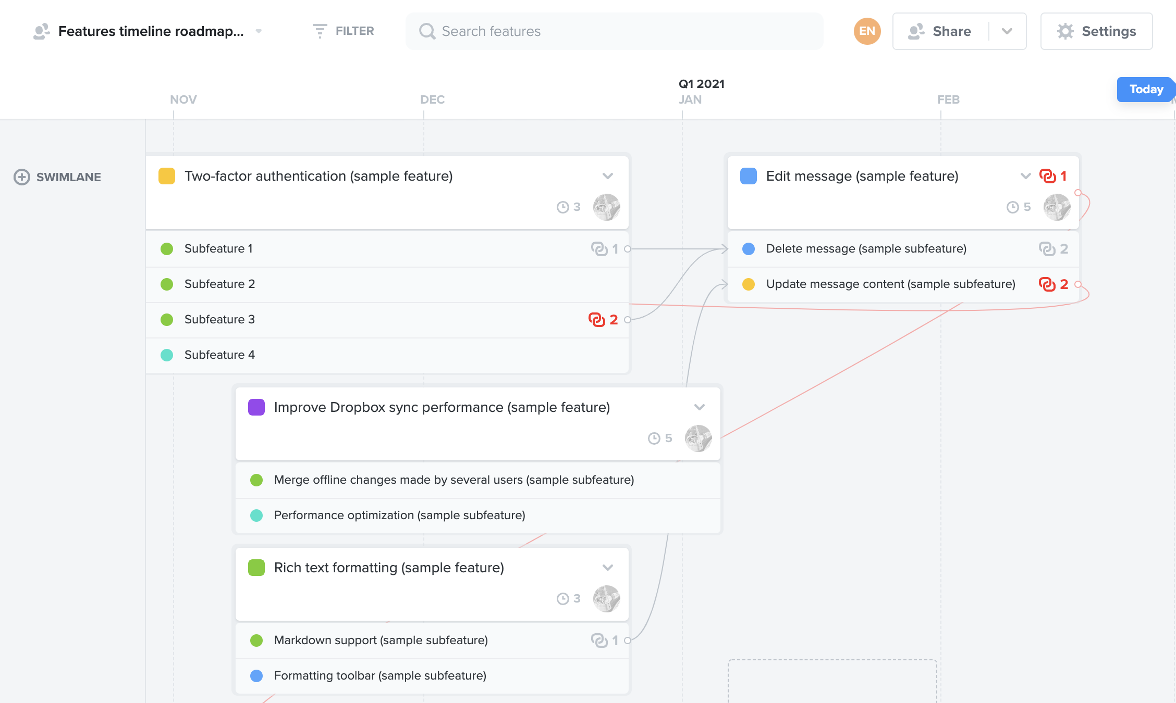Open the Share options dropdown arrow
Image resolution: width=1176 pixels, height=703 pixels.
[x=1007, y=31]
